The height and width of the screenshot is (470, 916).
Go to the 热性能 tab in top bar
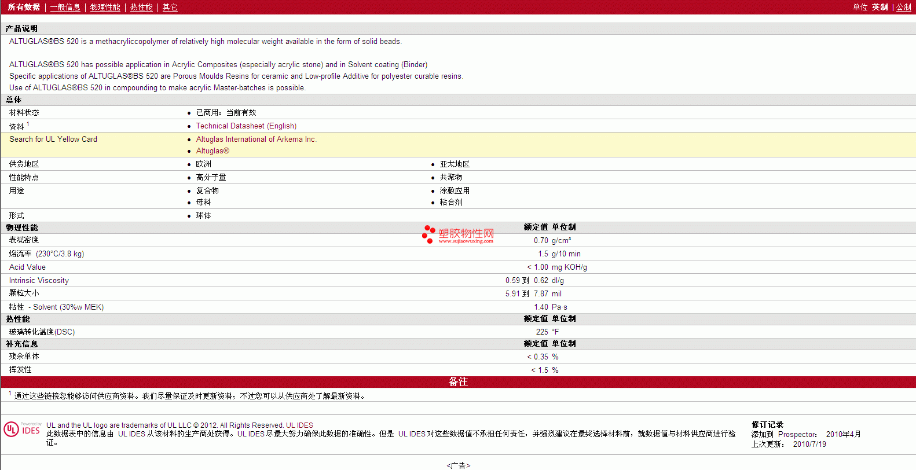click(x=141, y=7)
